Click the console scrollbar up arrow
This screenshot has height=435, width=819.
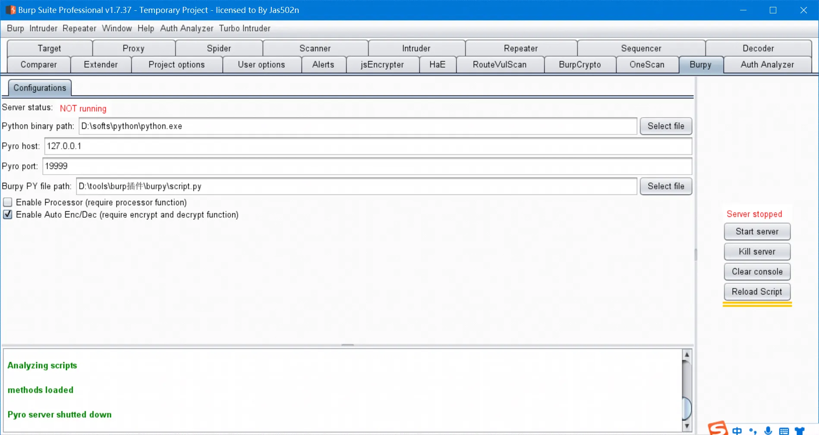(x=687, y=354)
